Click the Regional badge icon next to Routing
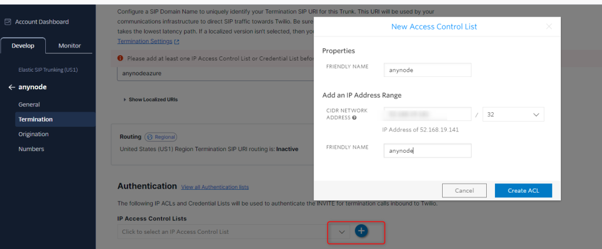This screenshot has height=249, width=602. tap(149, 137)
